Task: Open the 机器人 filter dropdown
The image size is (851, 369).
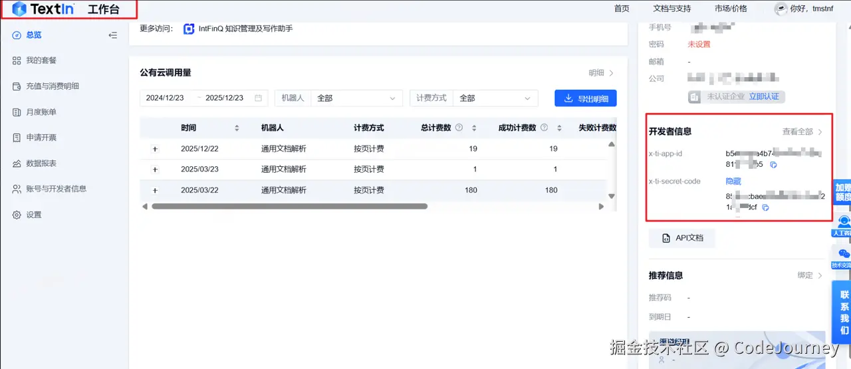Action: pyautogui.click(x=356, y=98)
